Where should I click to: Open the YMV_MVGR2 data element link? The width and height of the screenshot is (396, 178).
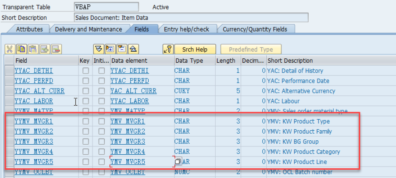(x=128, y=131)
